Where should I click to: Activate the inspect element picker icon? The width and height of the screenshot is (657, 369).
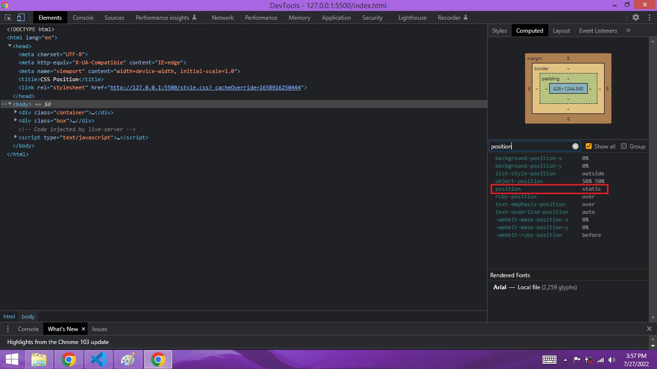coord(8,17)
